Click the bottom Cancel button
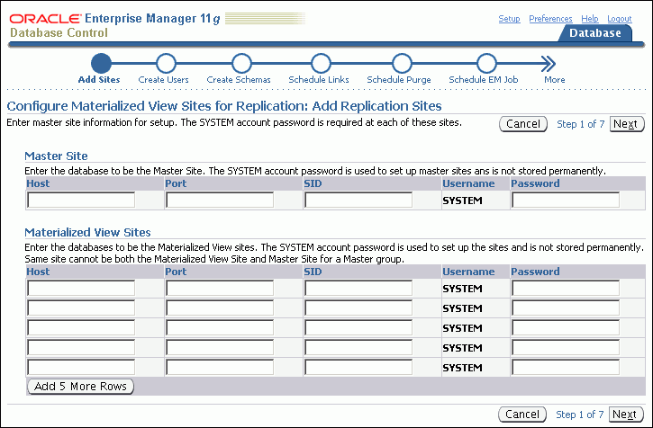 coord(522,415)
